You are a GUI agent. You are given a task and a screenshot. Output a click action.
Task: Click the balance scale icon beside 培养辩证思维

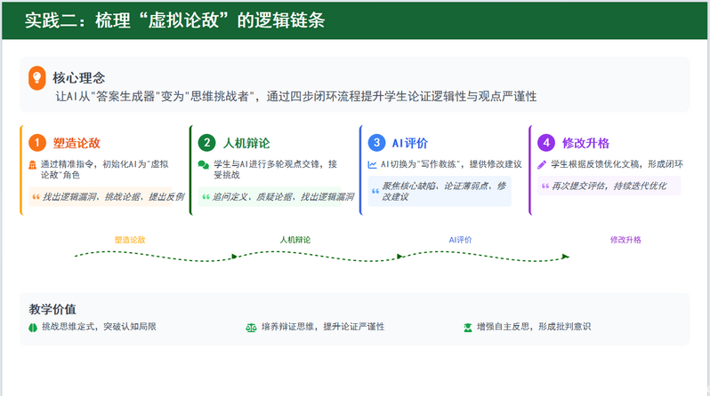(250, 327)
